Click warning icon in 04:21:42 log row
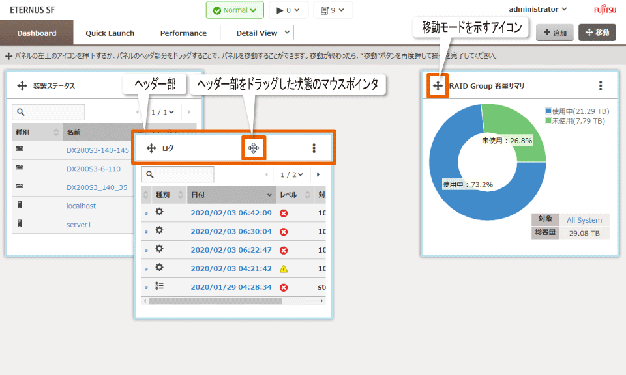 [284, 269]
